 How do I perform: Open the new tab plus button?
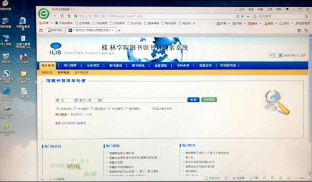[119, 30]
